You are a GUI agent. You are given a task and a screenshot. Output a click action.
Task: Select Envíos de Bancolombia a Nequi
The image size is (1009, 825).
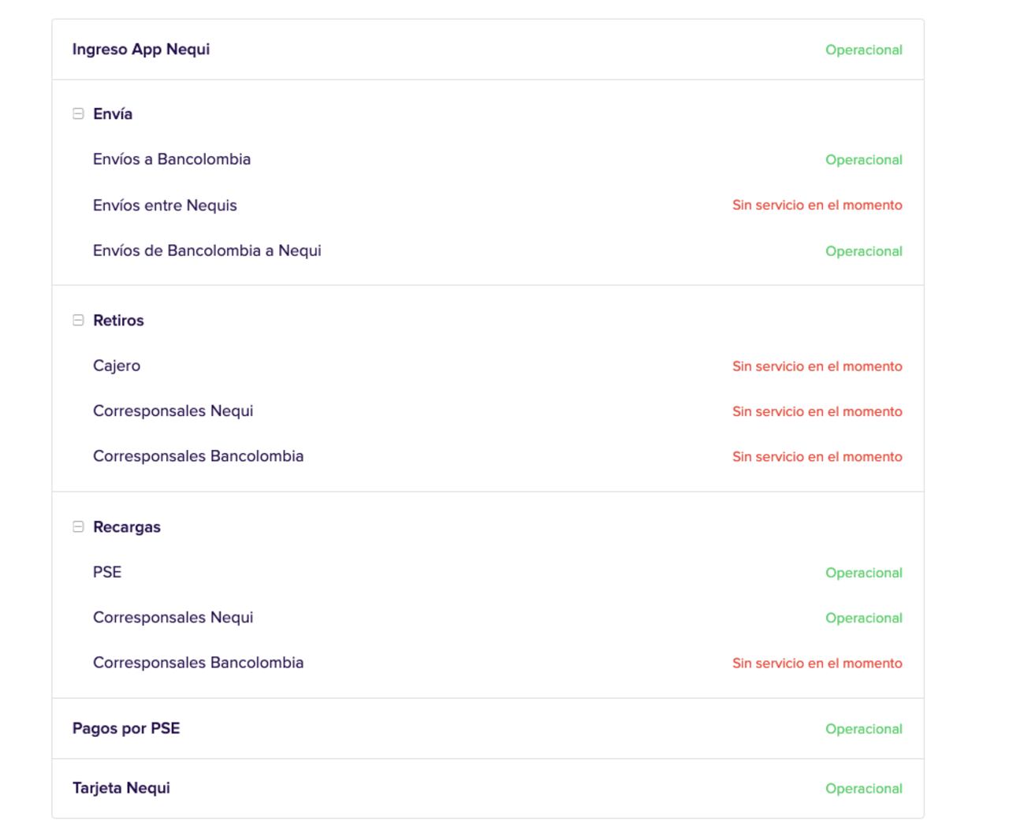207,251
